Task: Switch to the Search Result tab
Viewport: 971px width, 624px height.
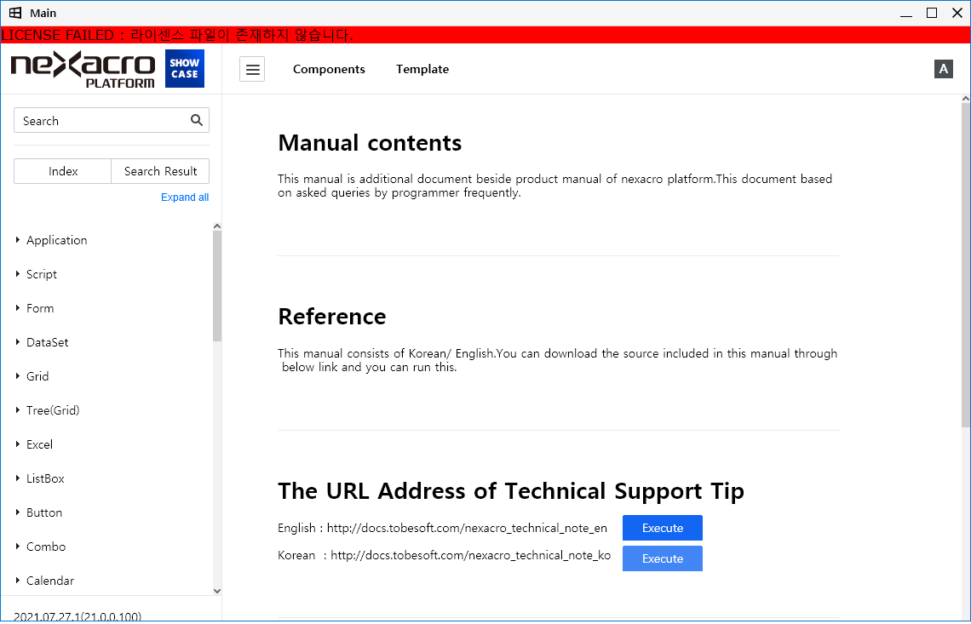Action: (160, 171)
